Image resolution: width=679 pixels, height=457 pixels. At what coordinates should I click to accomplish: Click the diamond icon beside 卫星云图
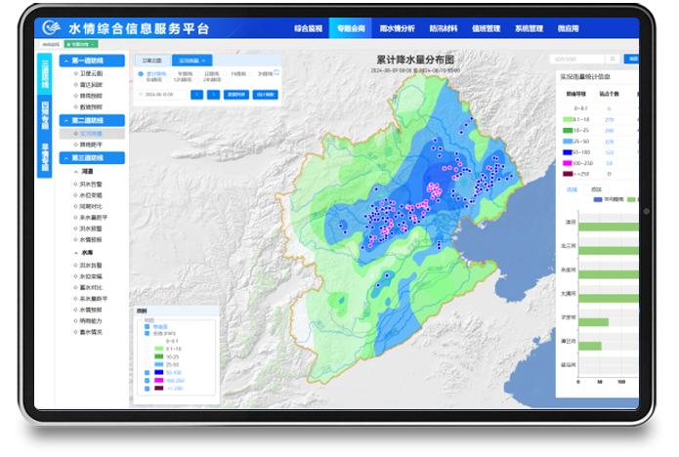[75, 72]
